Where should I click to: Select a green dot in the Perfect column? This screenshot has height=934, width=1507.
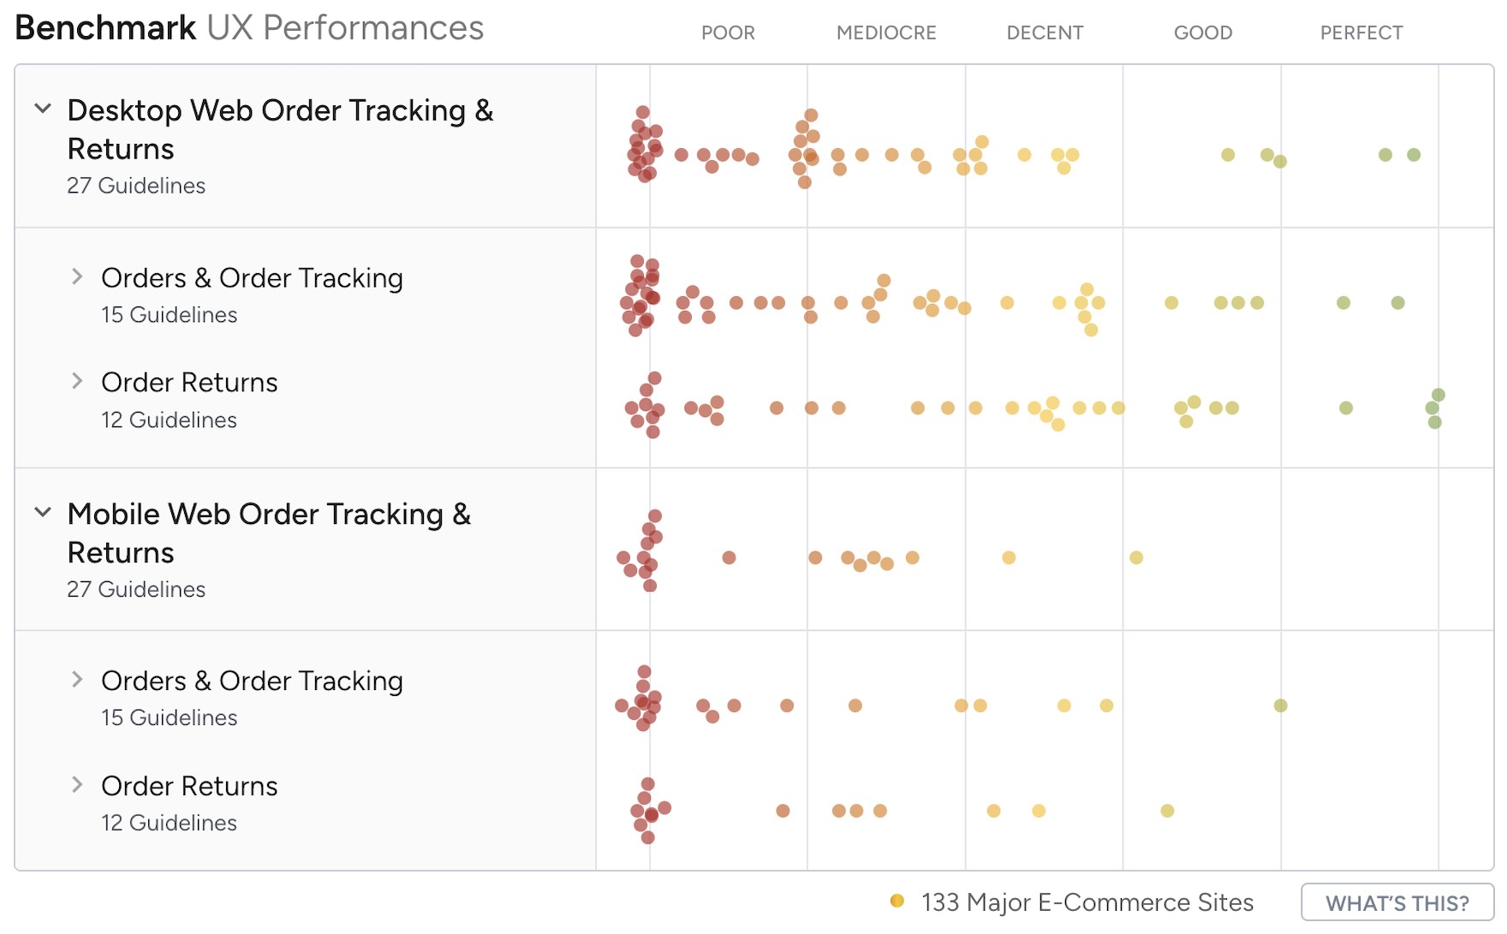click(1385, 154)
